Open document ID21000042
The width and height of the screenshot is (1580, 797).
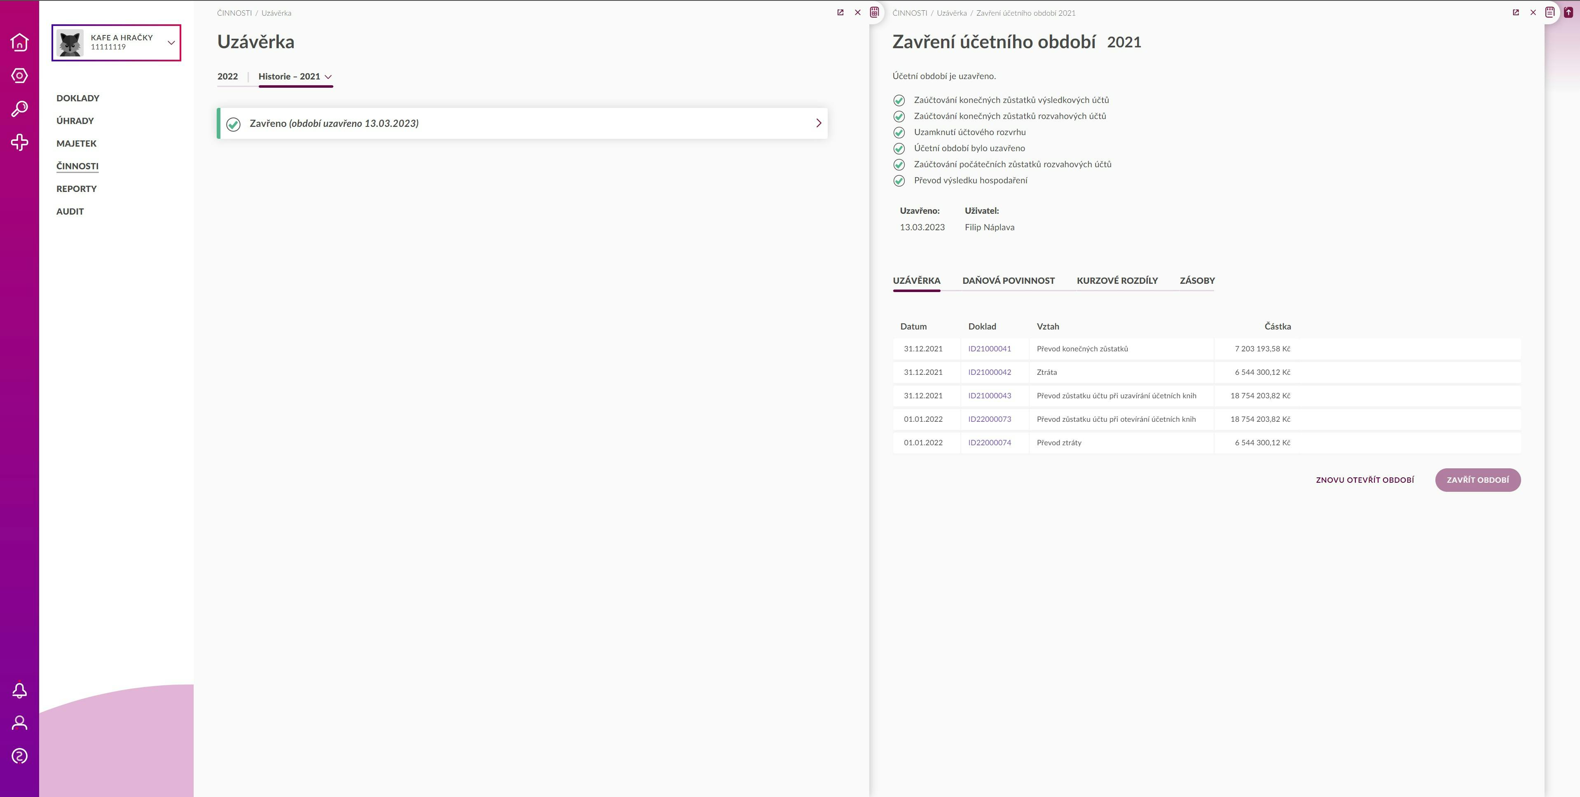coord(989,372)
